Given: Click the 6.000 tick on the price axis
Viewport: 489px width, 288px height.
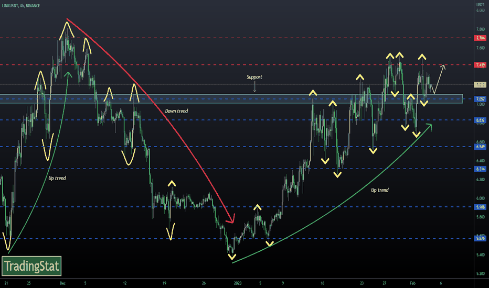Looking at the screenshot, I should 480,198.
